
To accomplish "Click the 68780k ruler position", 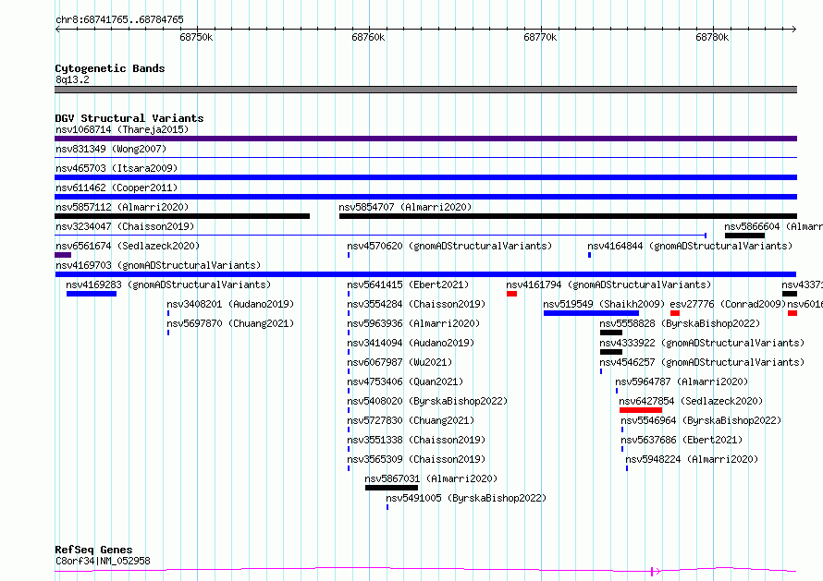I will point(712,37).
